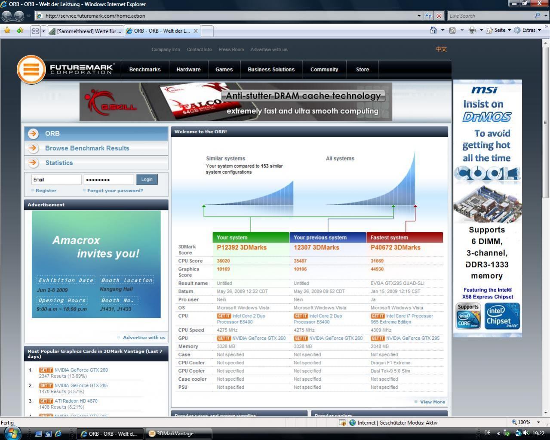Click the Print toolbar icon
Image resolution: width=550 pixels, height=440 pixels.
[472, 30]
